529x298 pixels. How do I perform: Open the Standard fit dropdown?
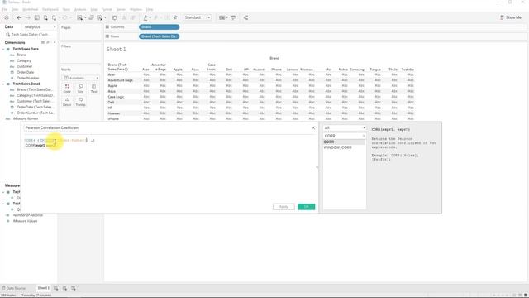point(198,17)
